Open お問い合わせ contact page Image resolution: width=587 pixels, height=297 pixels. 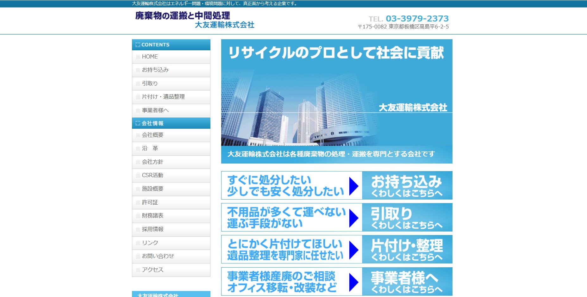(x=158, y=256)
